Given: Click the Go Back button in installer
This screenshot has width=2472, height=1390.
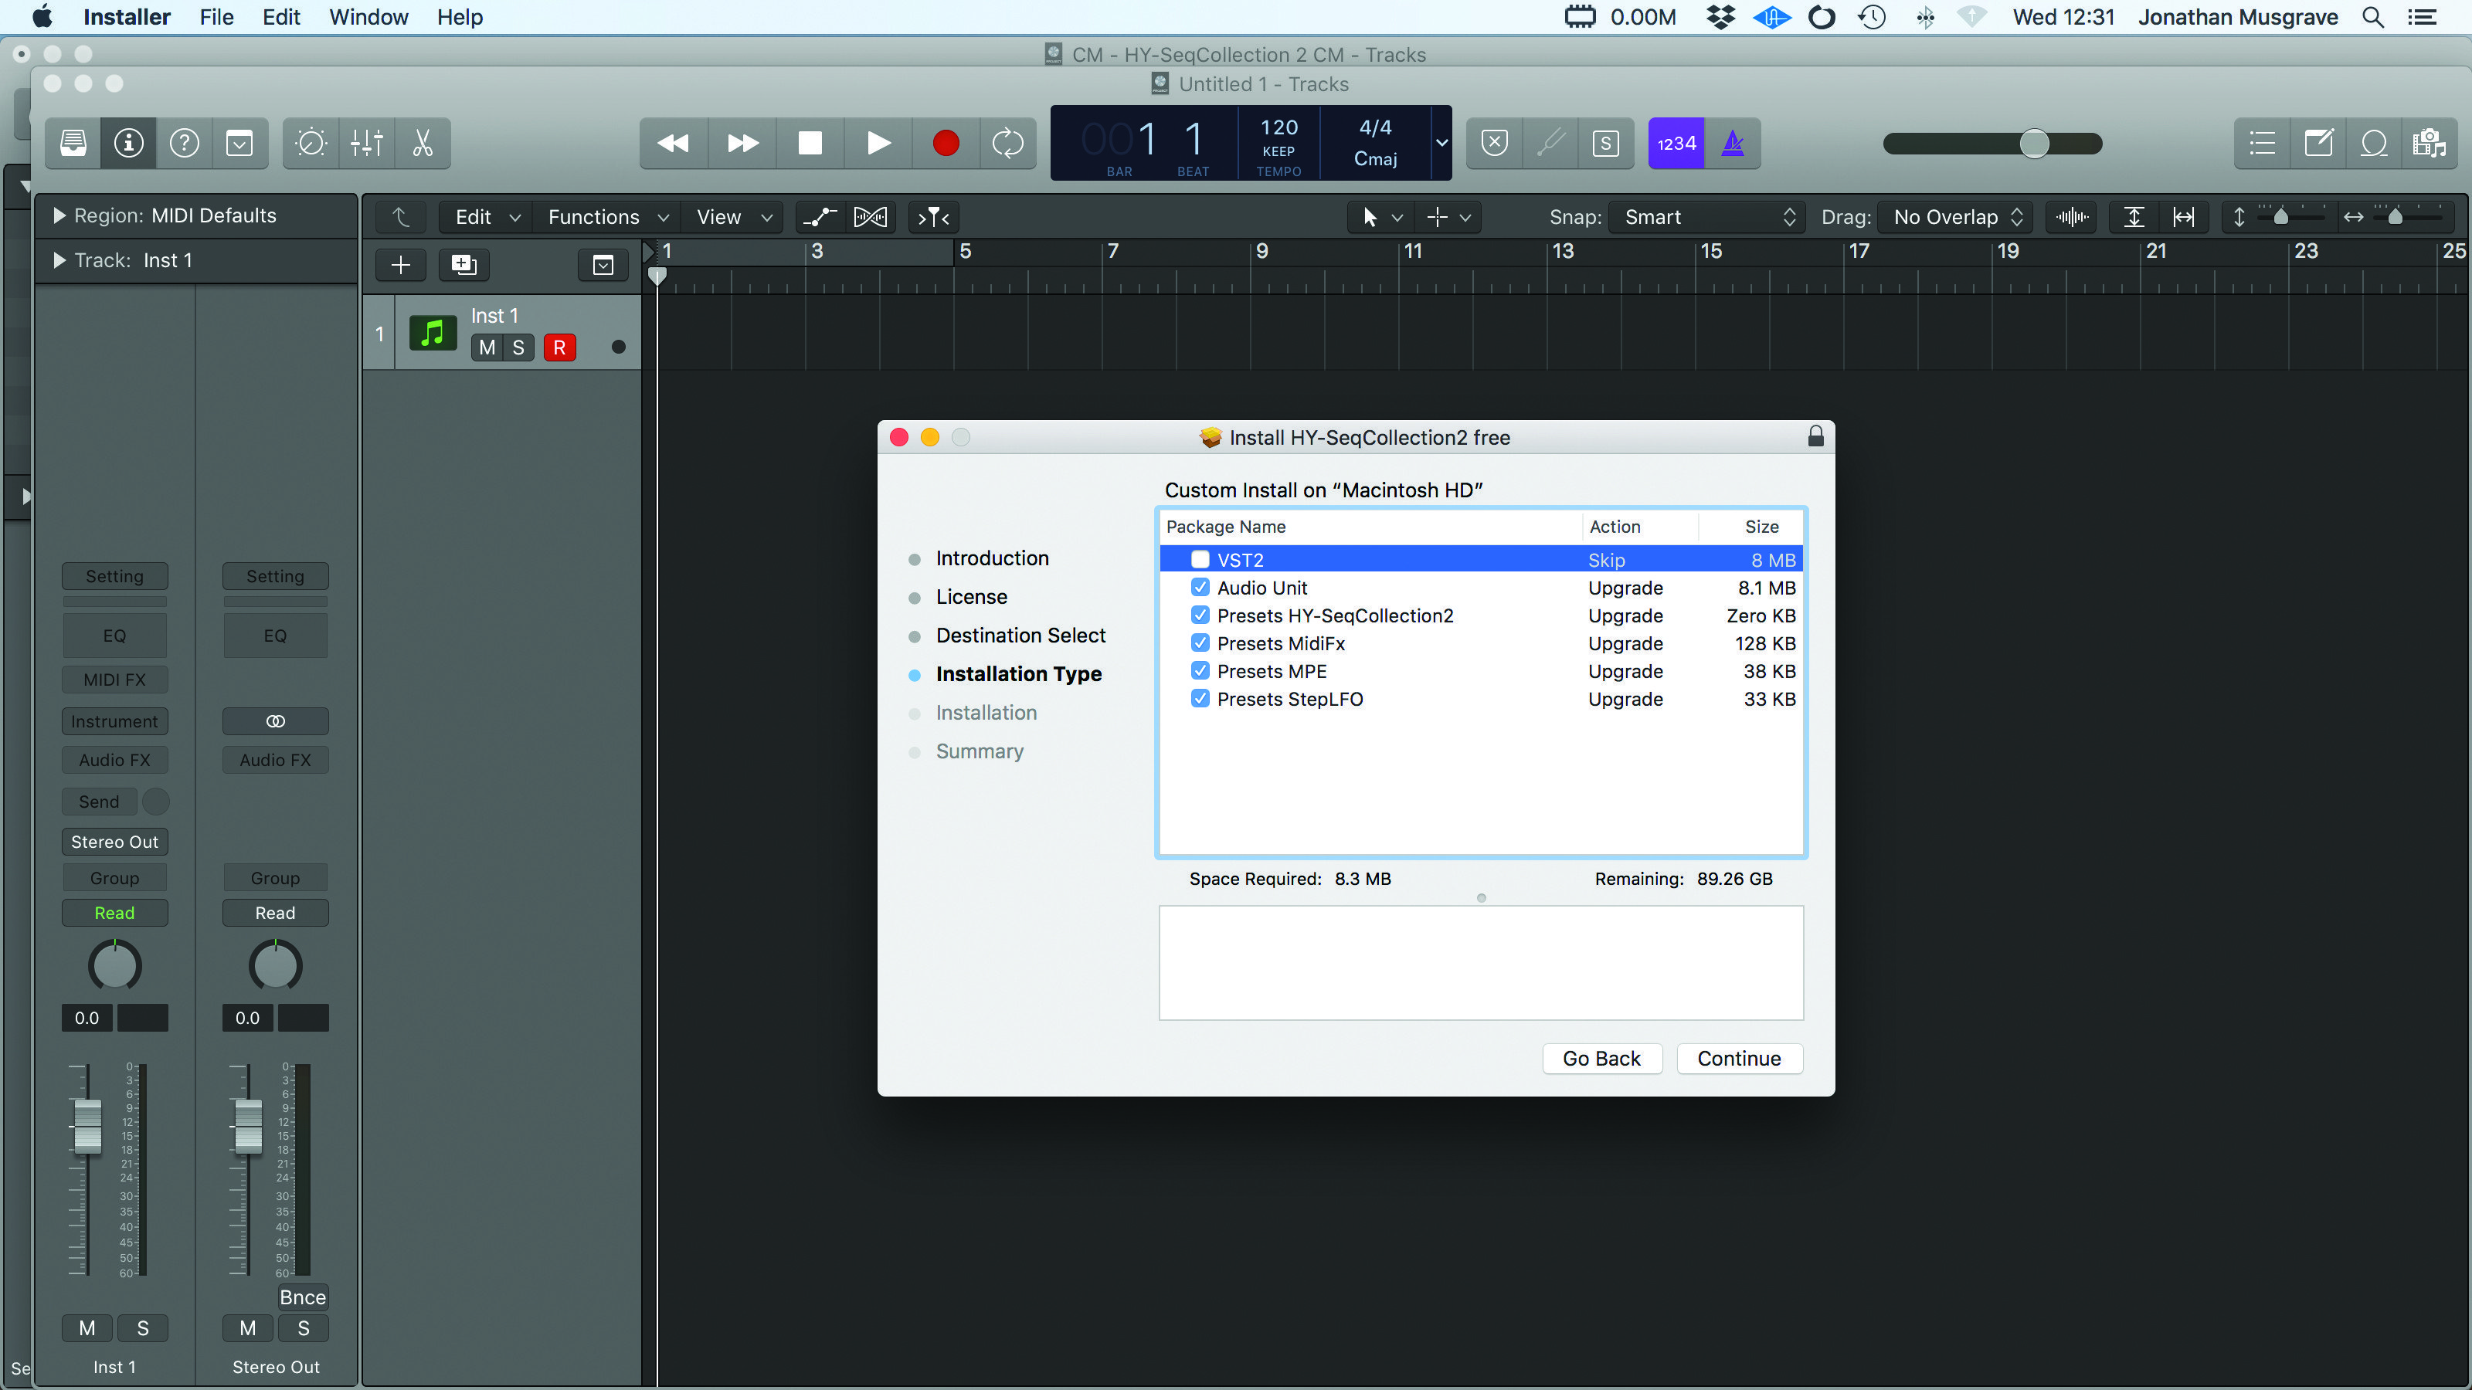Looking at the screenshot, I should (1601, 1058).
